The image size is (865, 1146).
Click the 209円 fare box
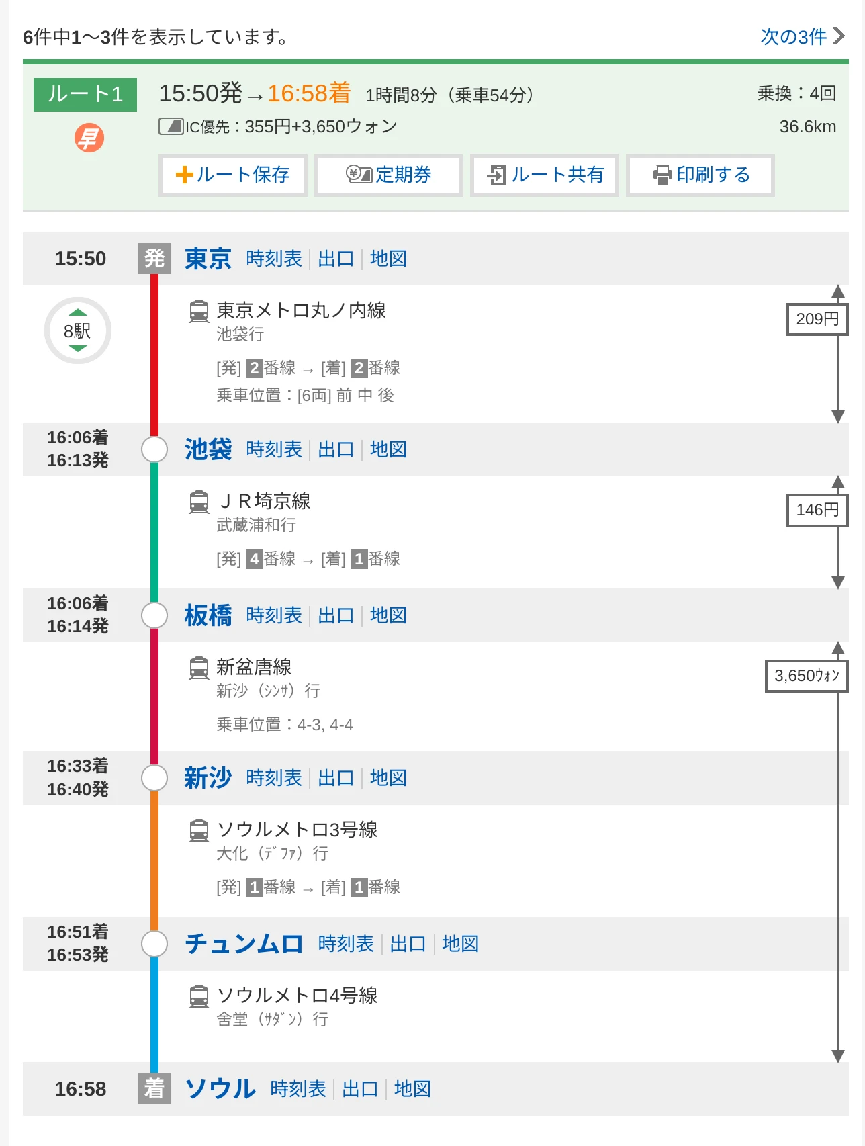click(x=817, y=319)
